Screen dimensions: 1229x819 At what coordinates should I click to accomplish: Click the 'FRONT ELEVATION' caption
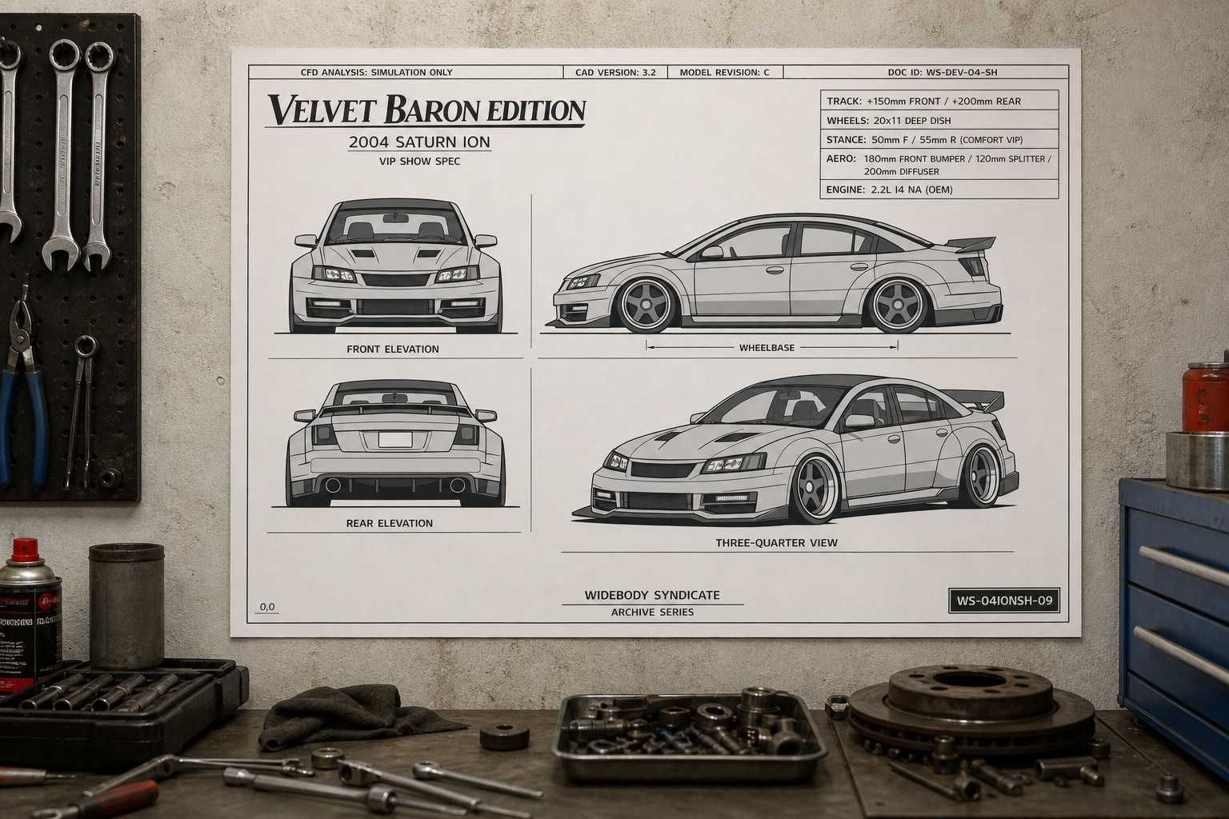pos(393,349)
